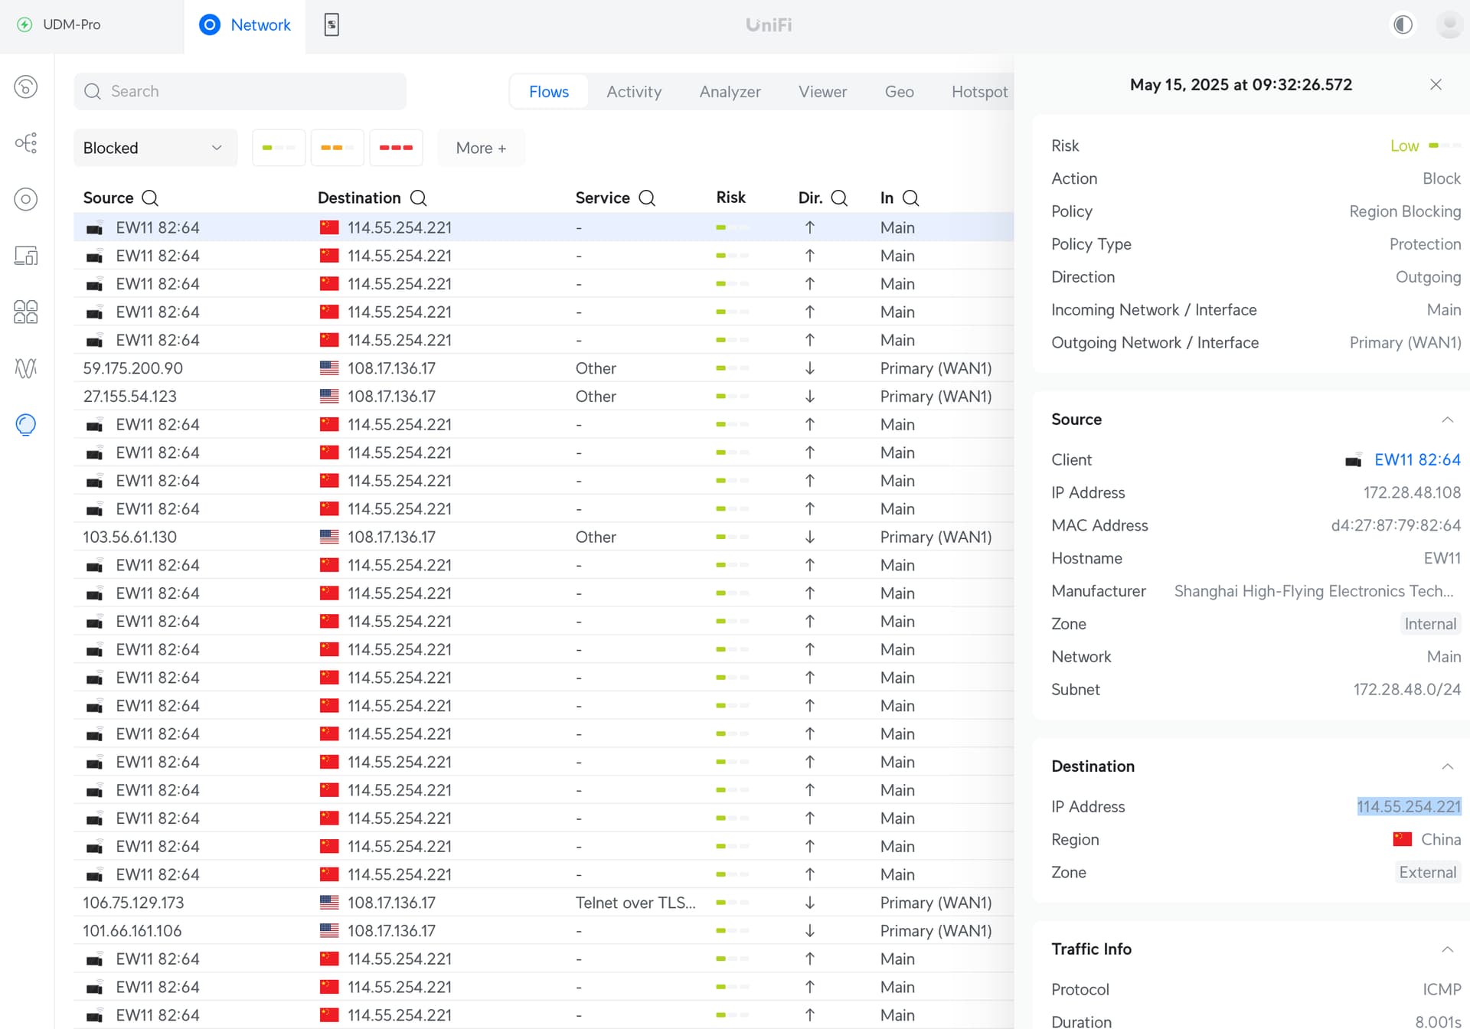Open the EW11 82:64 client link
The width and height of the screenshot is (1470, 1029).
point(1416,460)
